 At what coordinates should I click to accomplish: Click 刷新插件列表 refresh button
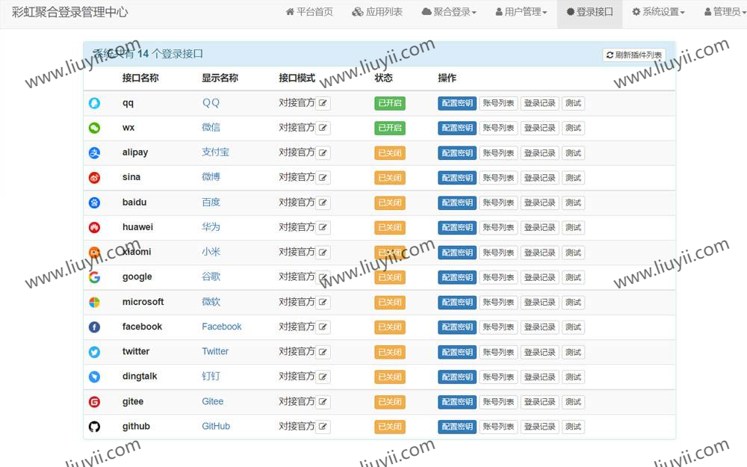point(634,55)
